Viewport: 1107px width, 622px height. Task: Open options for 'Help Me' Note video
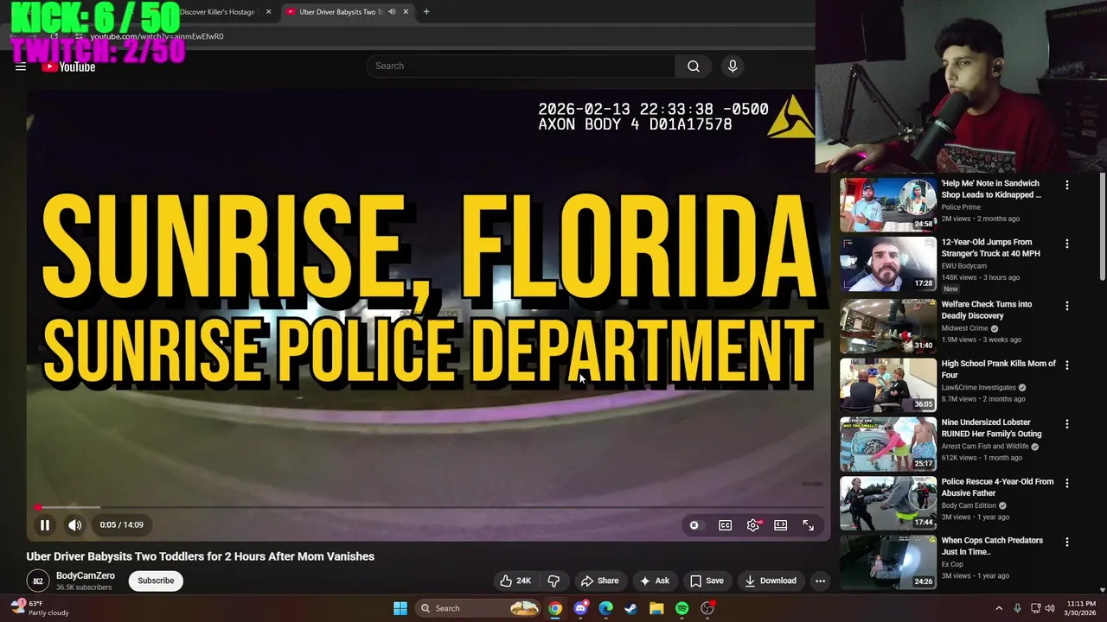pos(1066,185)
